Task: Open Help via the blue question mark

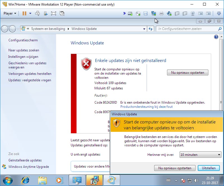Action: pos(216,37)
